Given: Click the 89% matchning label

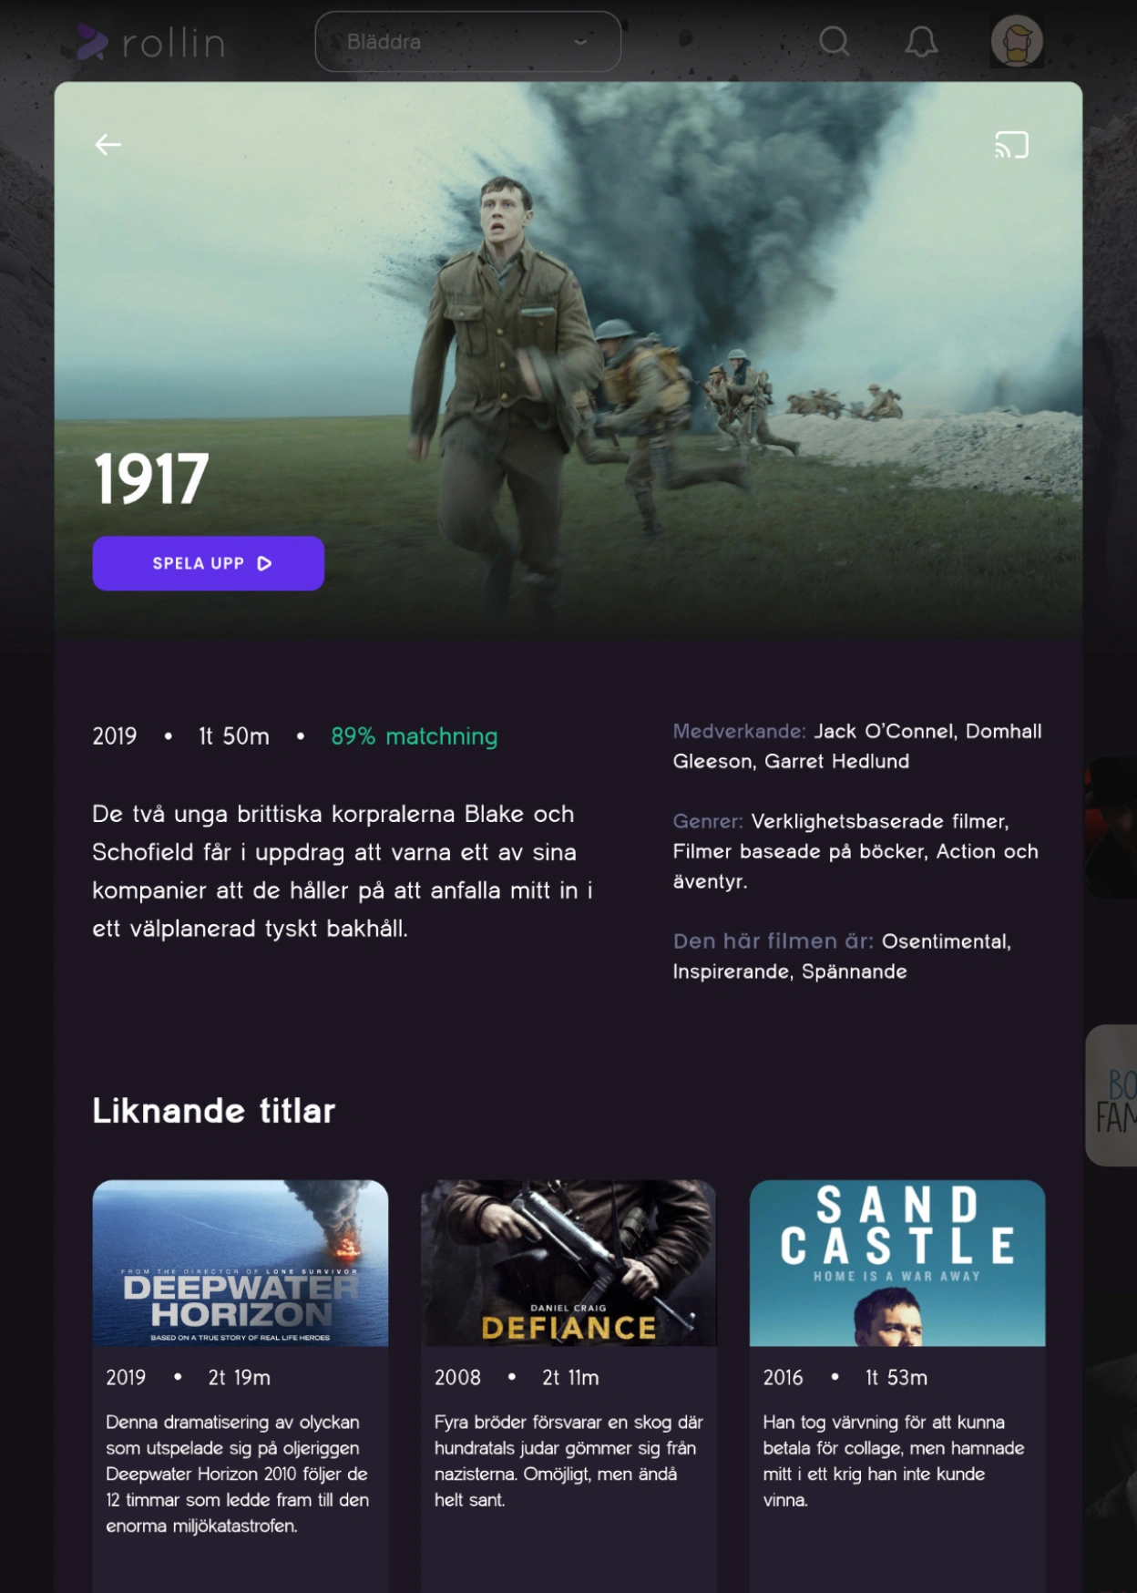Looking at the screenshot, I should [x=415, y=736].
